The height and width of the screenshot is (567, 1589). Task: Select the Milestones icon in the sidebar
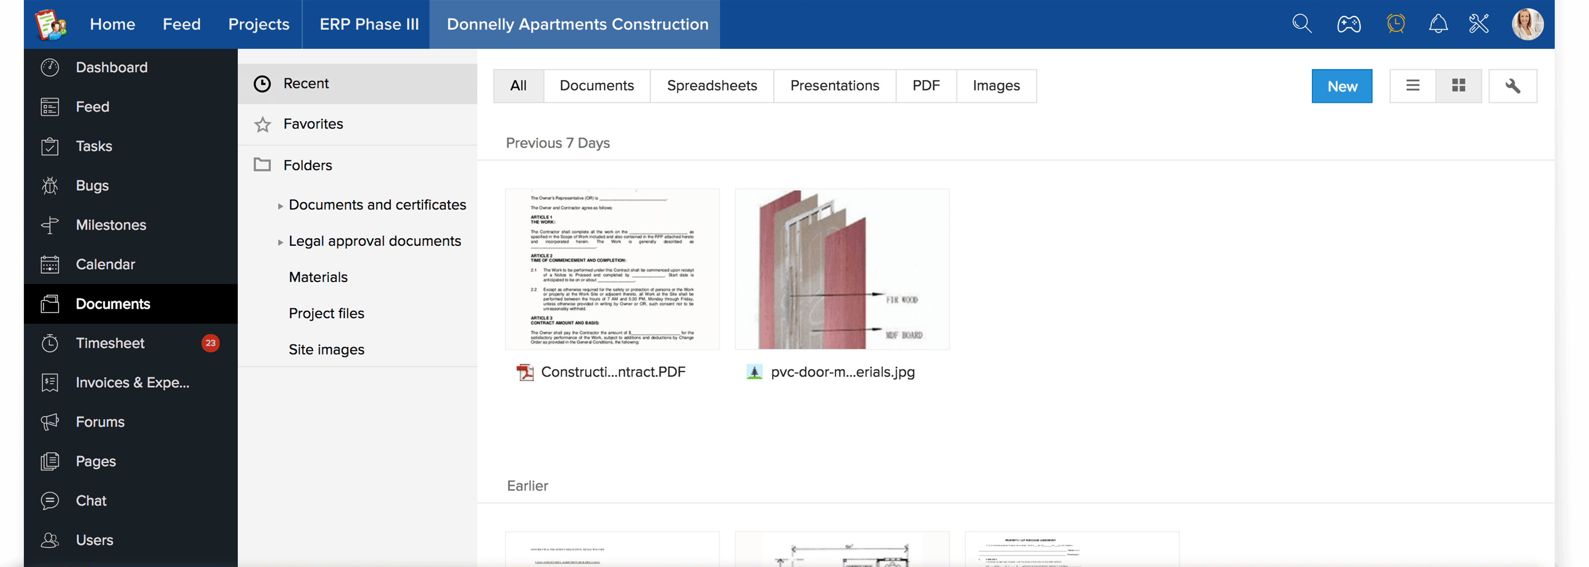pyautogui.click(x=49, y=224)
